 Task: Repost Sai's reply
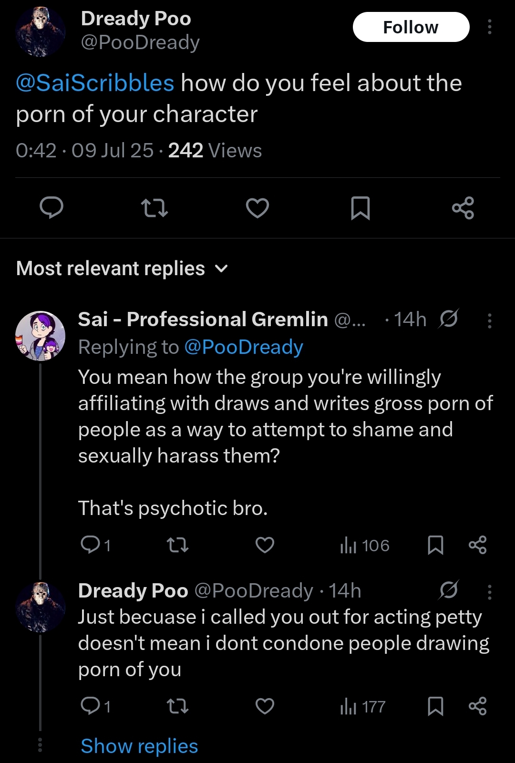177,545
